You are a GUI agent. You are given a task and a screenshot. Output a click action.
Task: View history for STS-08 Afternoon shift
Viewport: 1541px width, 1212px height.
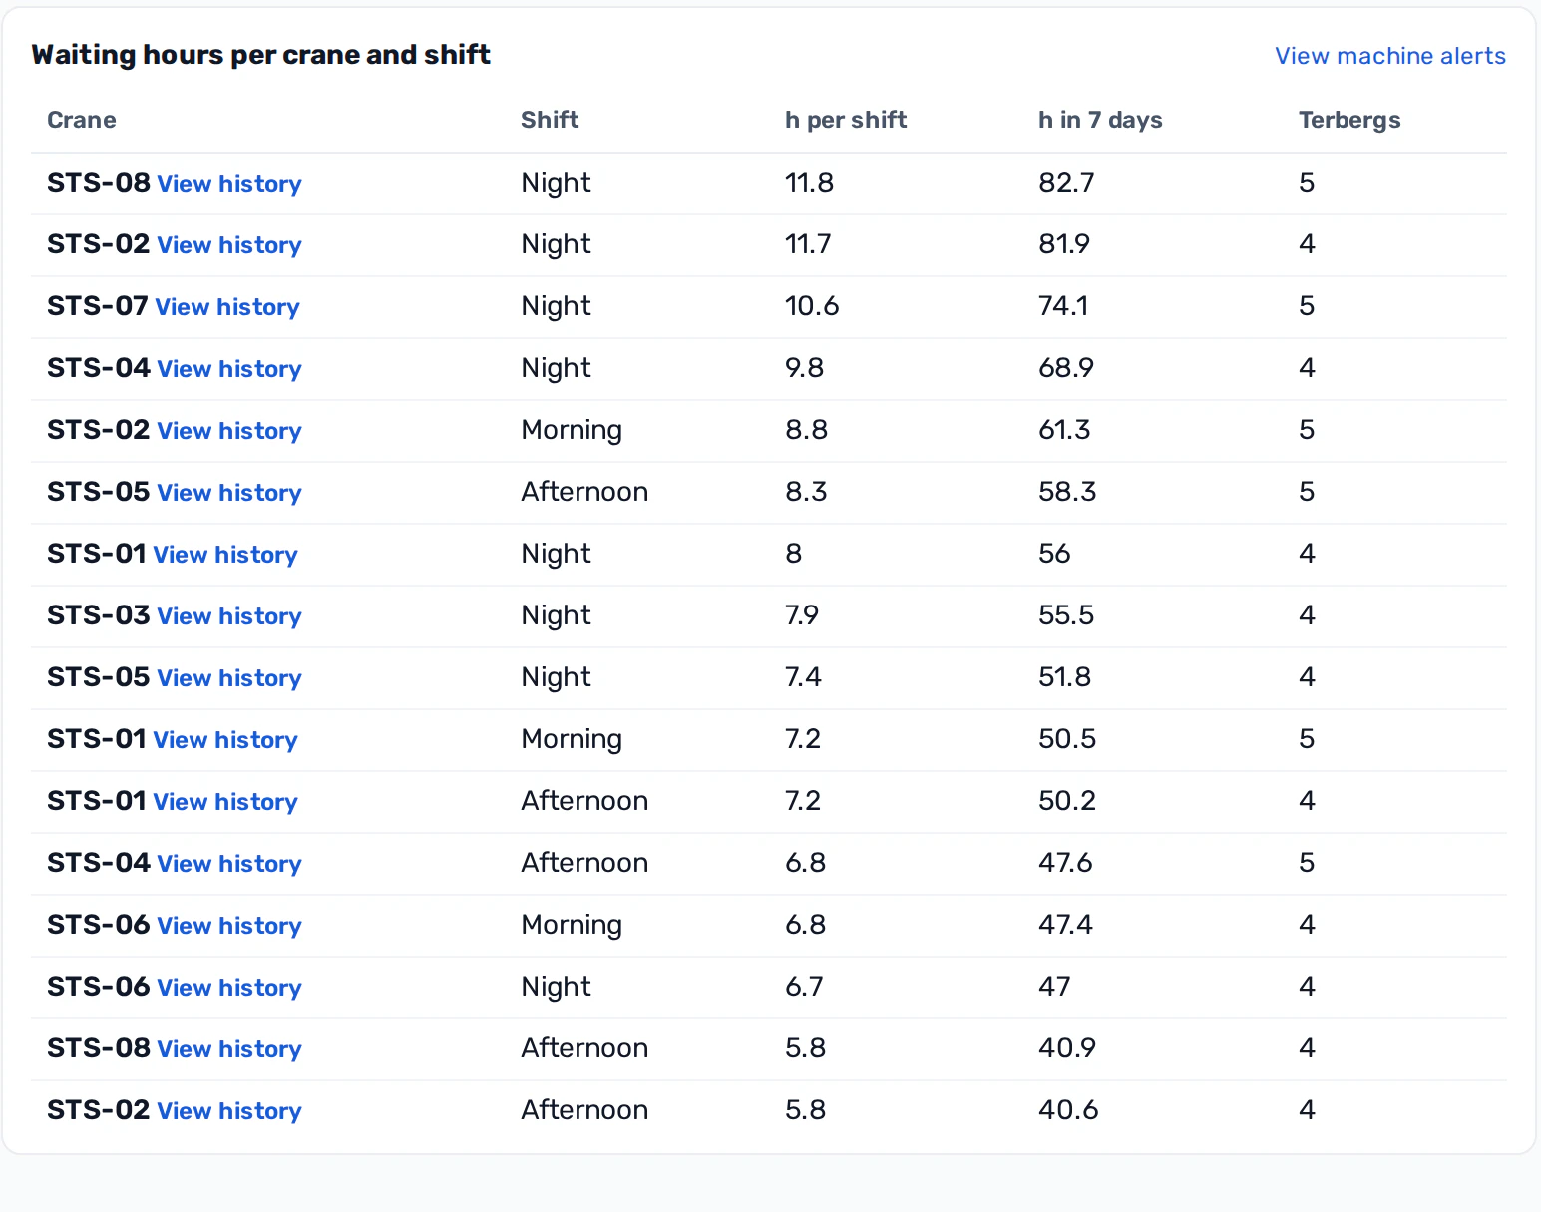[229, 1049]
